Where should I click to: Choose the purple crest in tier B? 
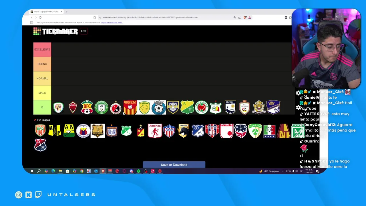pyautogui.click(x=273, y=107)
